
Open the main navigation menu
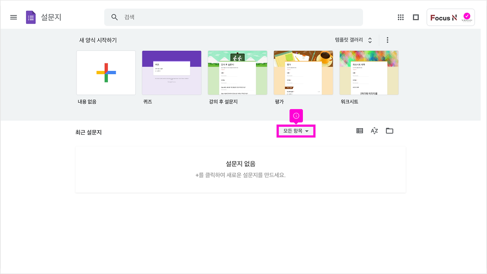(13, 17)
